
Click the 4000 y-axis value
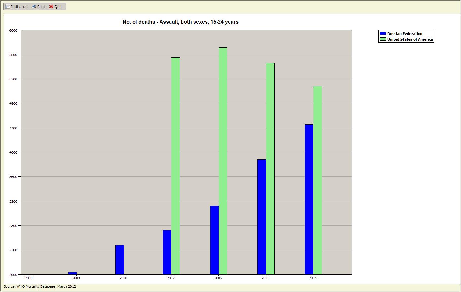(x=13, y=152)
